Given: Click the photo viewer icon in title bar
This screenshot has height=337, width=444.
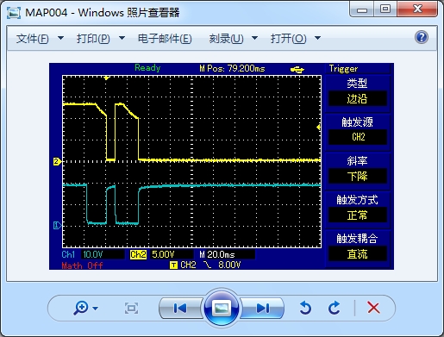Looking at the screenshot, I should (x=14, y=13).
